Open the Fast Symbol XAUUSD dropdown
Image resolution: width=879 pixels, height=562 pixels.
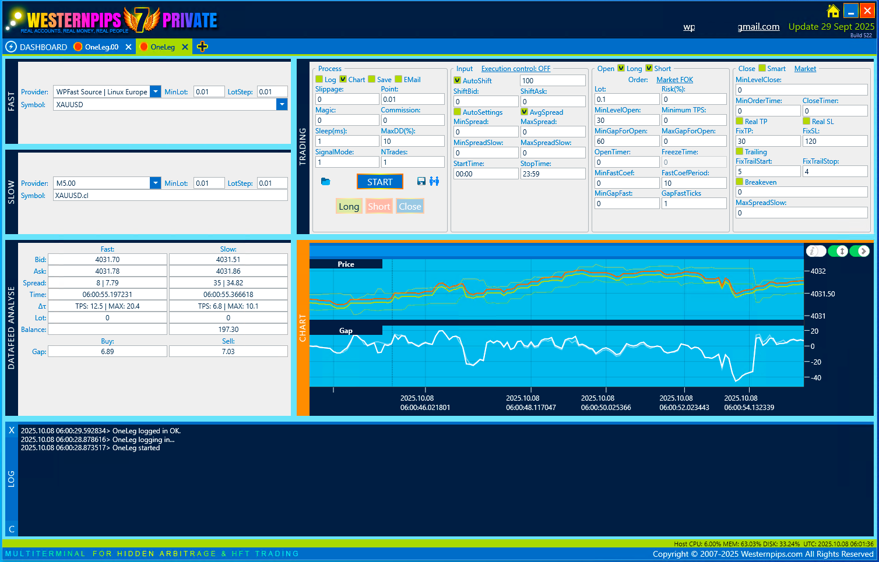point(282,104)
